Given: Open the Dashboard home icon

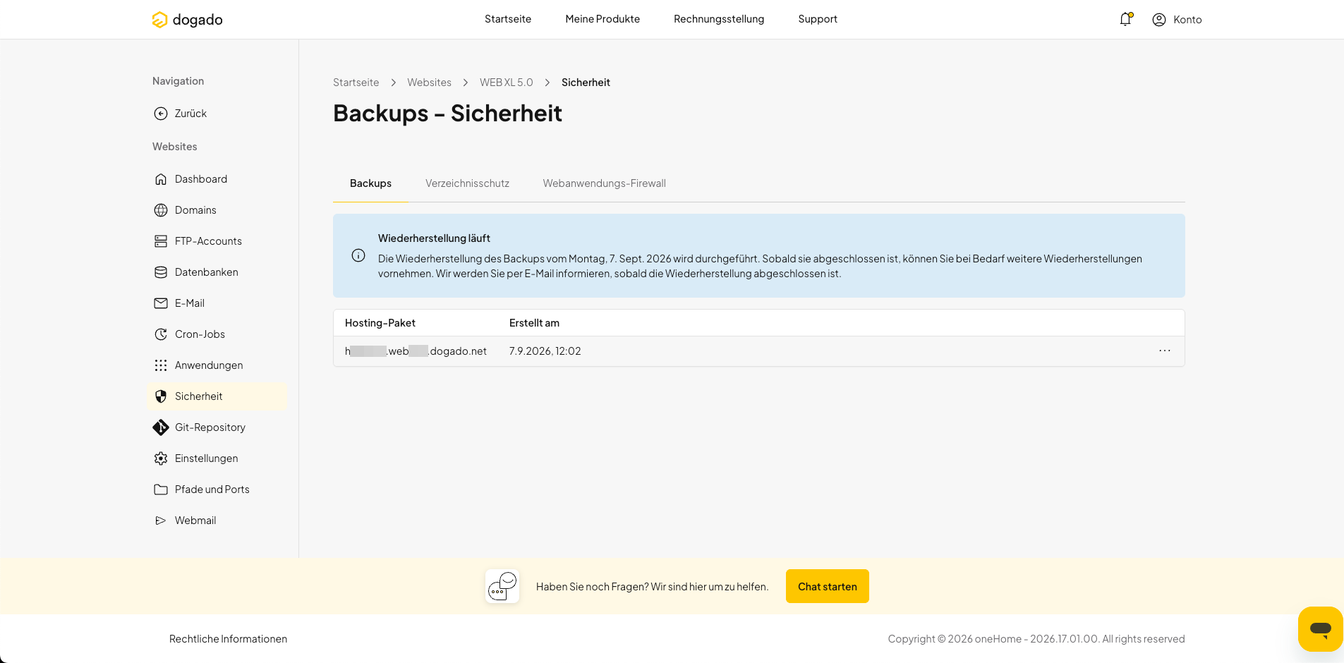Looking at the screenshot, I should 161,179.
